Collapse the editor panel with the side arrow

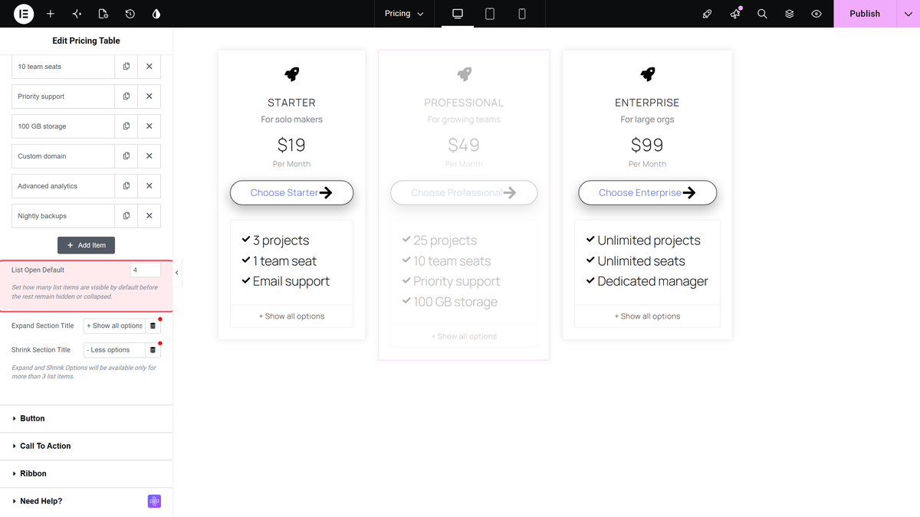pyautogui.click(x=177, y=273)
